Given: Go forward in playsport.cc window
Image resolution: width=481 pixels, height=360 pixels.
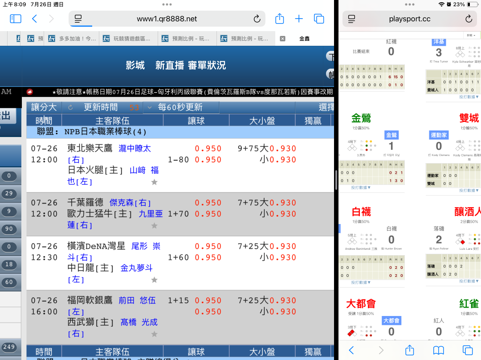Looking at the screenshot, I should [381, 350].
